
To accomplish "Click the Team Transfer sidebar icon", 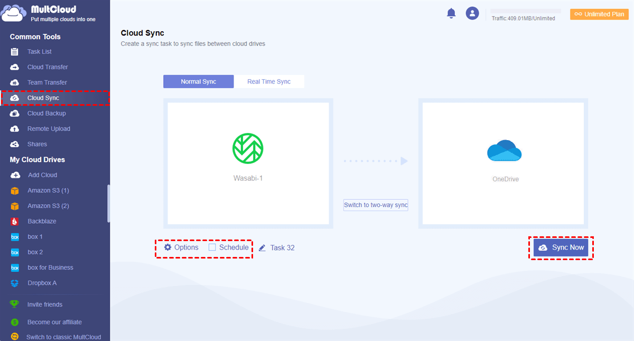I will tap(15, 82).
